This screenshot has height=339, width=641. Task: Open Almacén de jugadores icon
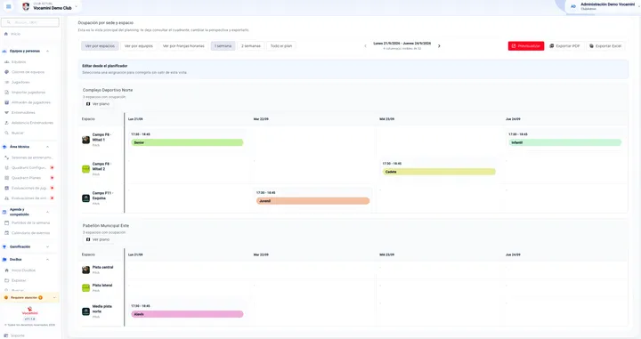6,102
